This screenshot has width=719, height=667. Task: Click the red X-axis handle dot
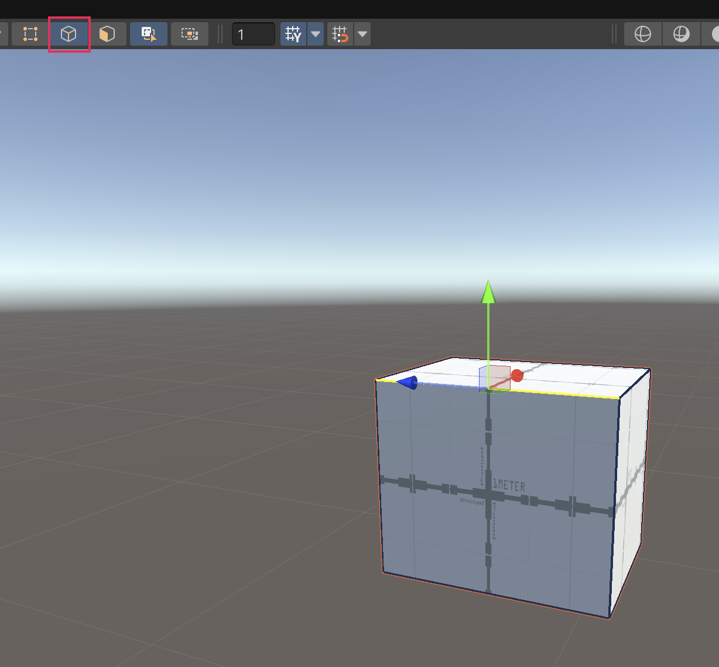(517, 375)
